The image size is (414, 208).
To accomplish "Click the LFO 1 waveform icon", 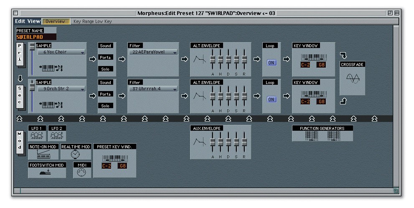I will pyautogui.click(x=37, y=136).
